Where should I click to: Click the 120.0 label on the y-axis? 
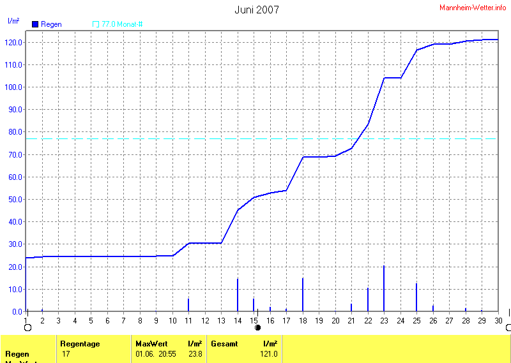pos(14,42)
